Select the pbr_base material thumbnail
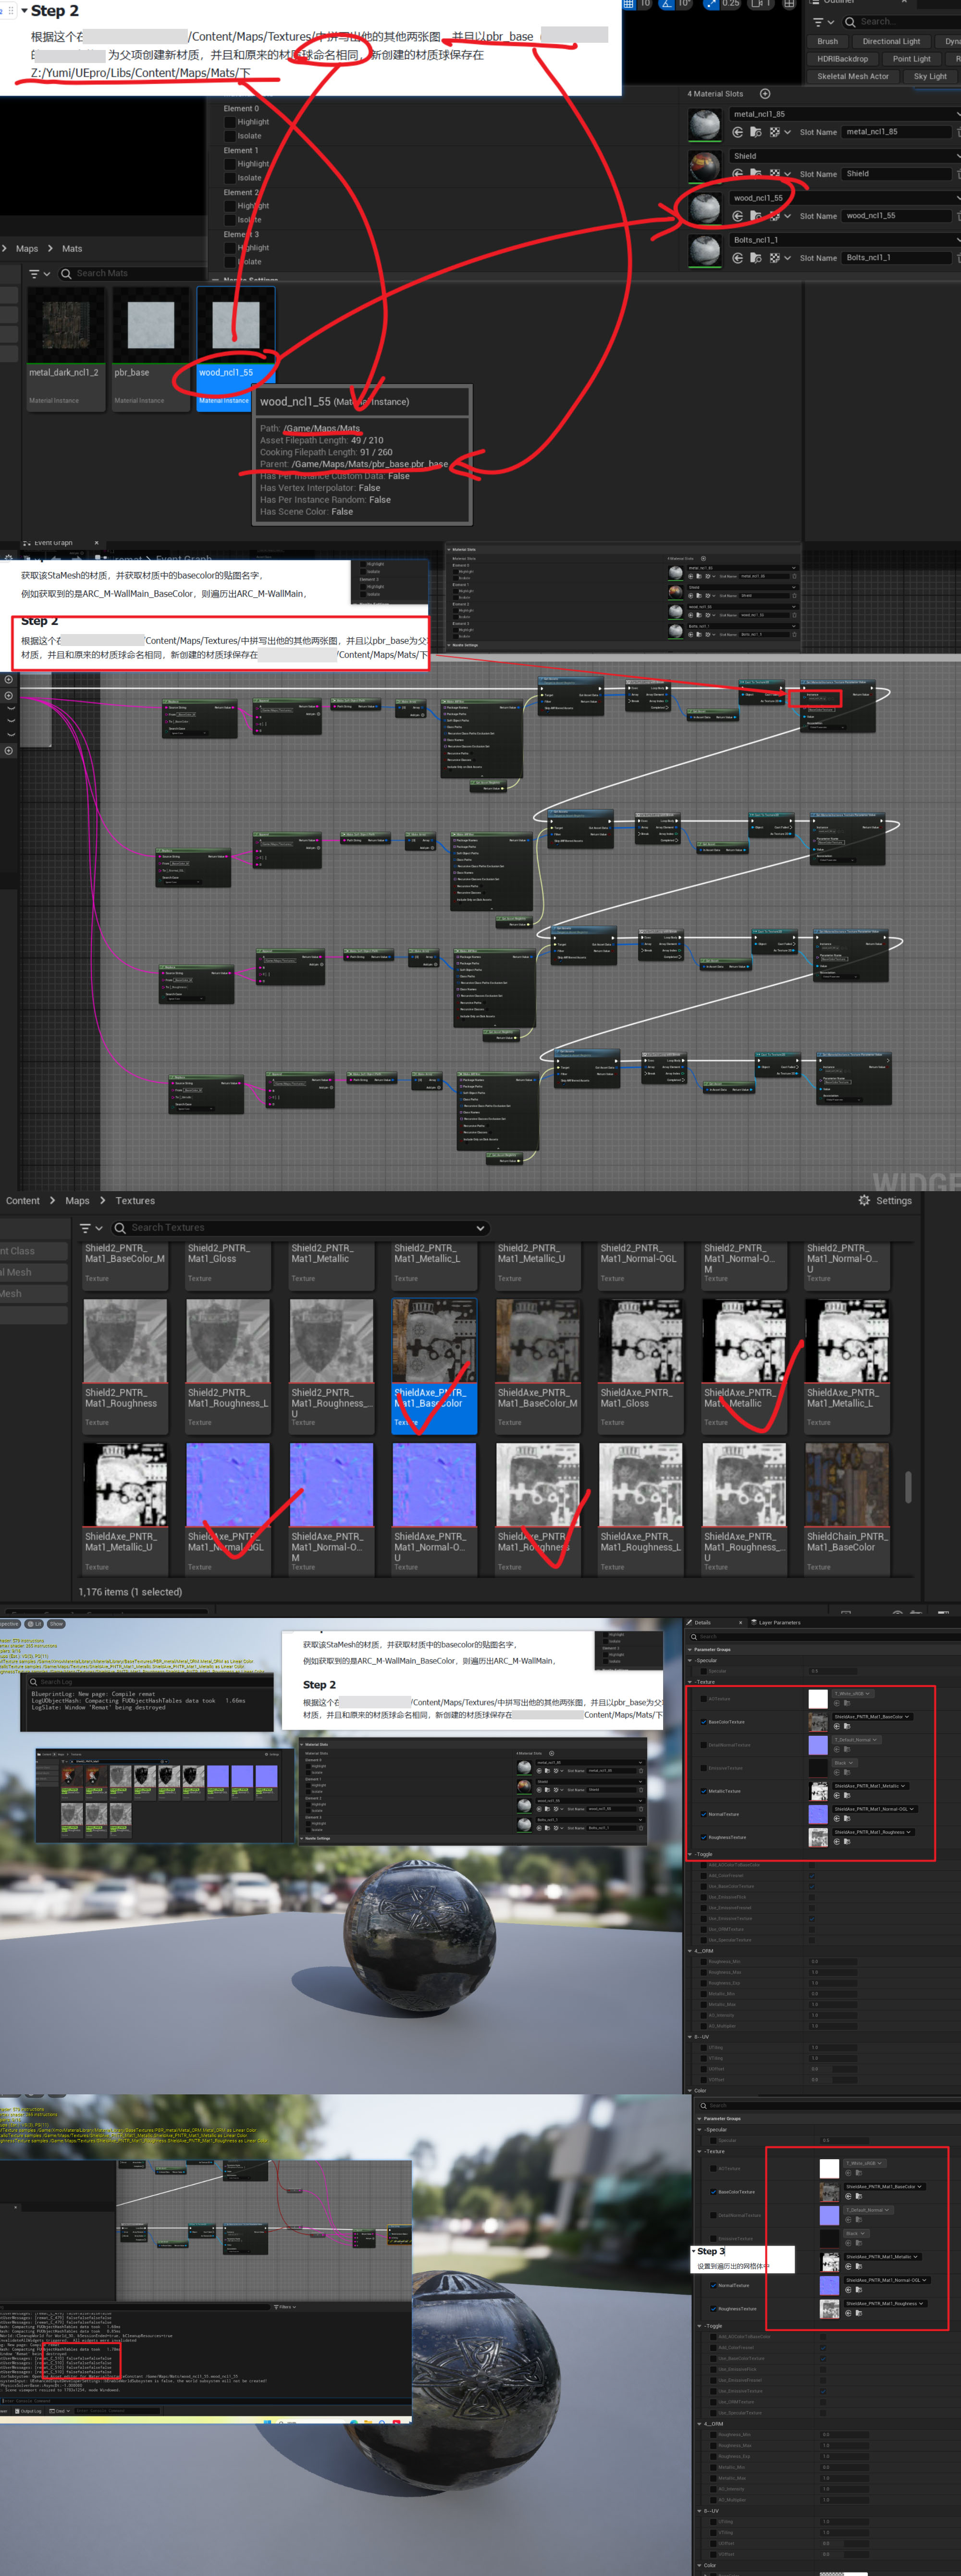Image resolution: width=961 pixels, height=2576 pixels. 151,326
